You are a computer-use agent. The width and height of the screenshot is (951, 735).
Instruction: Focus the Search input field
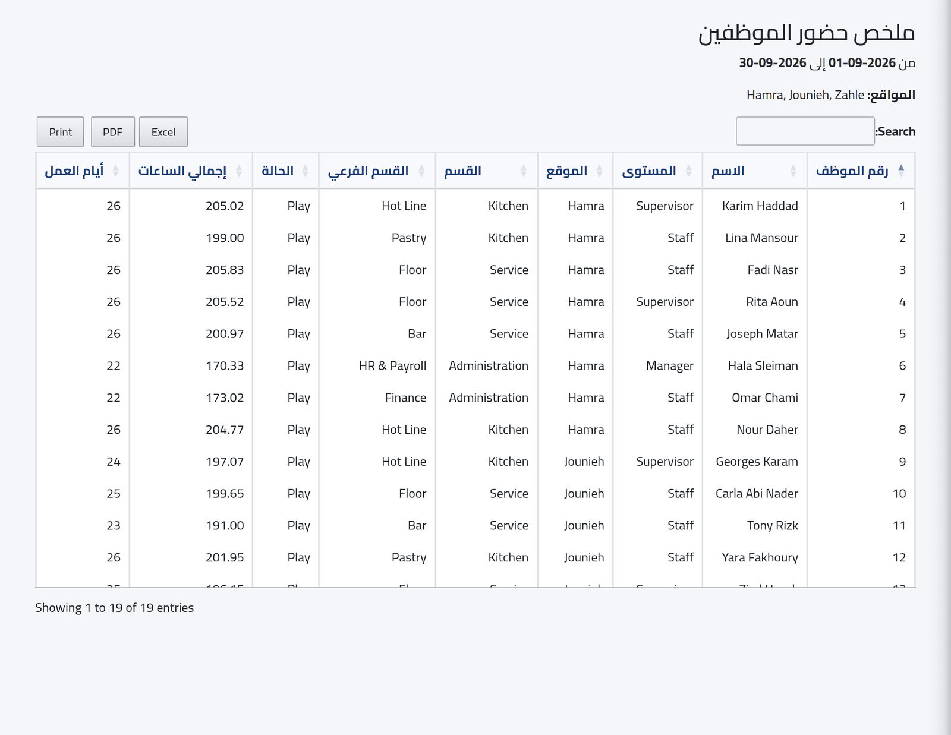click(805, 131)
